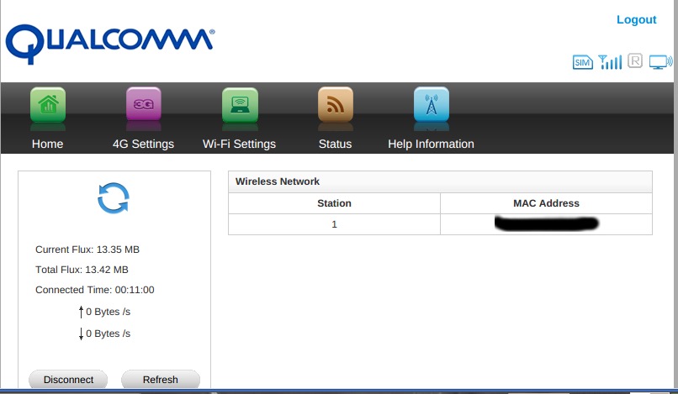Open the Home menu label
Viewport: 678px width, 394px height.
pyautogui.click(x=48, y=144)
